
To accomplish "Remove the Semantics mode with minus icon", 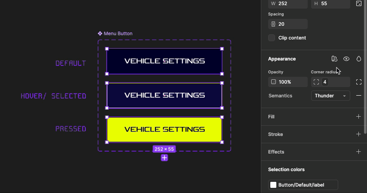I will tap(358, 96).
